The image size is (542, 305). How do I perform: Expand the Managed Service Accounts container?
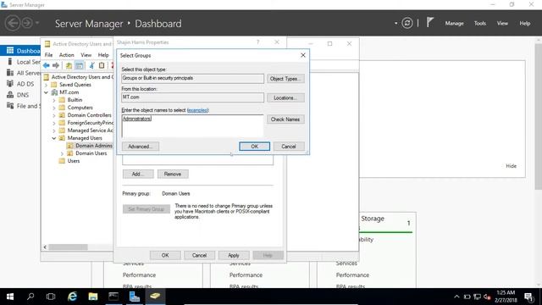pos(54,130)
